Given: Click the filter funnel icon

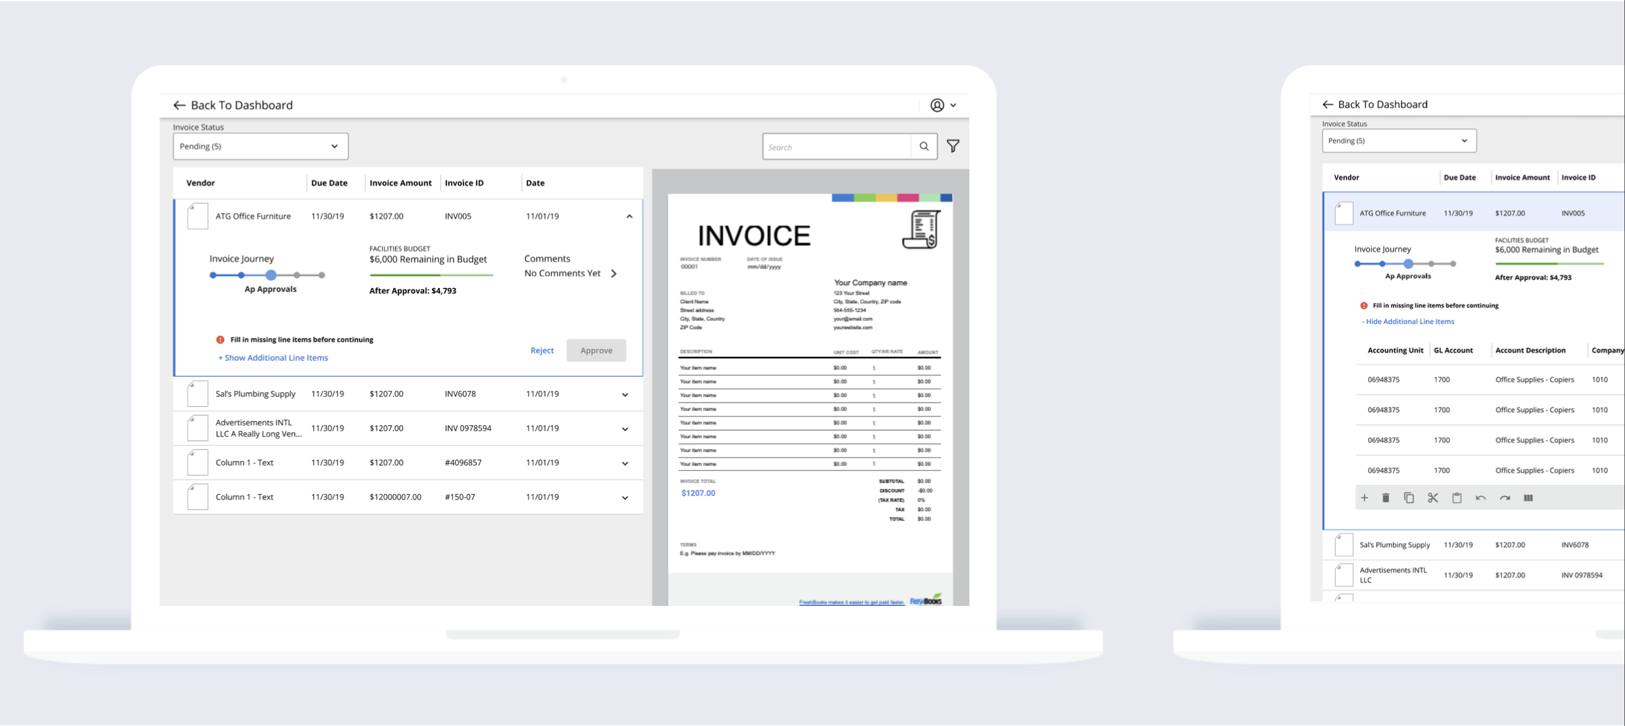Looking at the screenshot, I should [x=953, y=146].
